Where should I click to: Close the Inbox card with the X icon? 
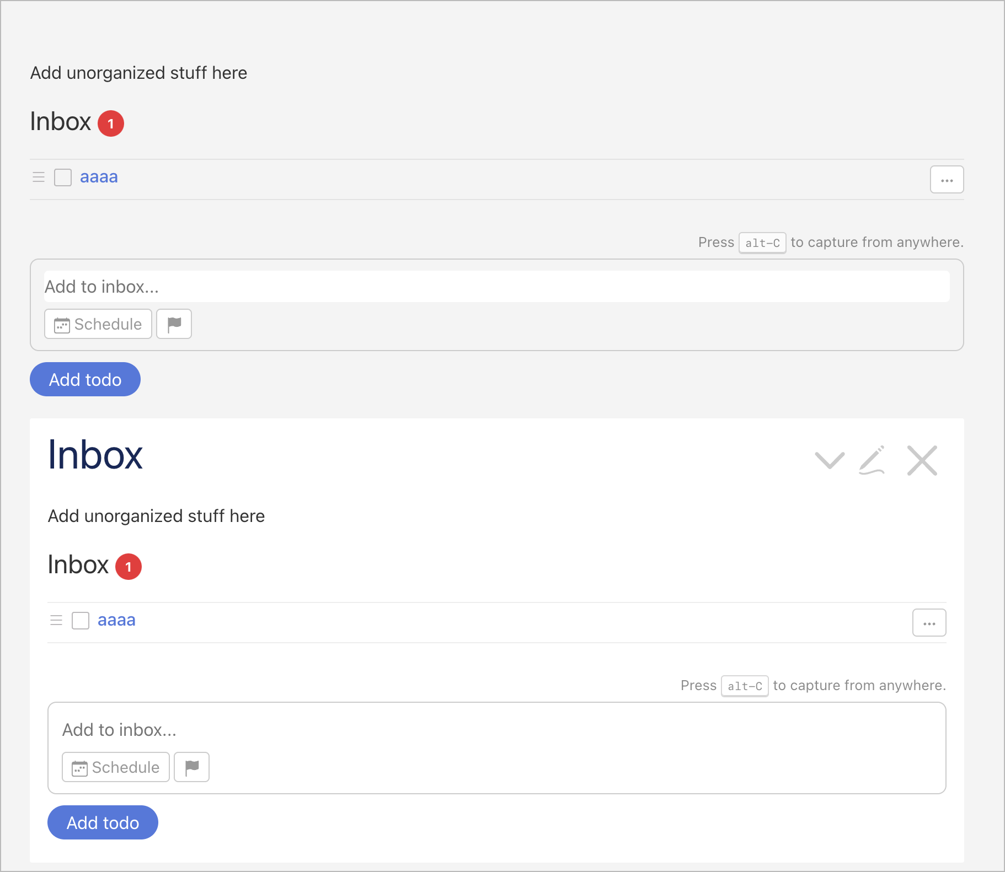[922, 460]
